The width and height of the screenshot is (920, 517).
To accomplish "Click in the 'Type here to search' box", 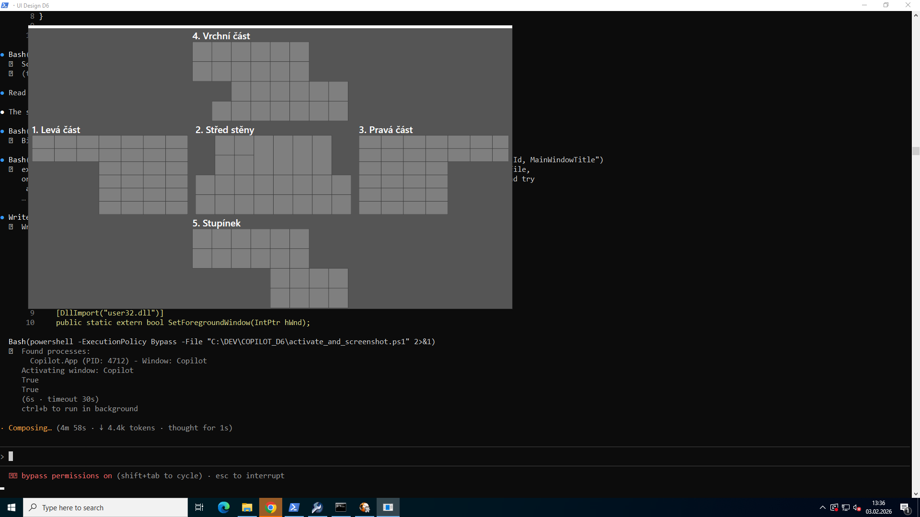I will [105, 507].
